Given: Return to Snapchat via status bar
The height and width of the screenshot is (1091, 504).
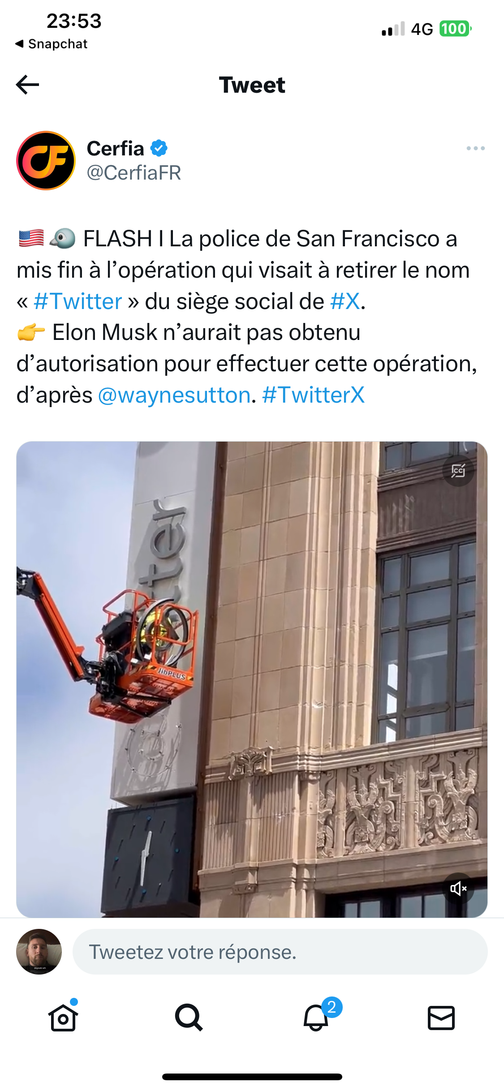Looking at the screenshot, I should (51, 44).
